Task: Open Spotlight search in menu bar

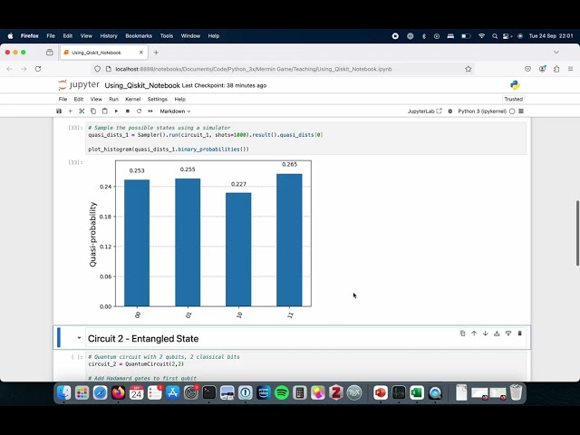Action: click(x=495, y=36)
